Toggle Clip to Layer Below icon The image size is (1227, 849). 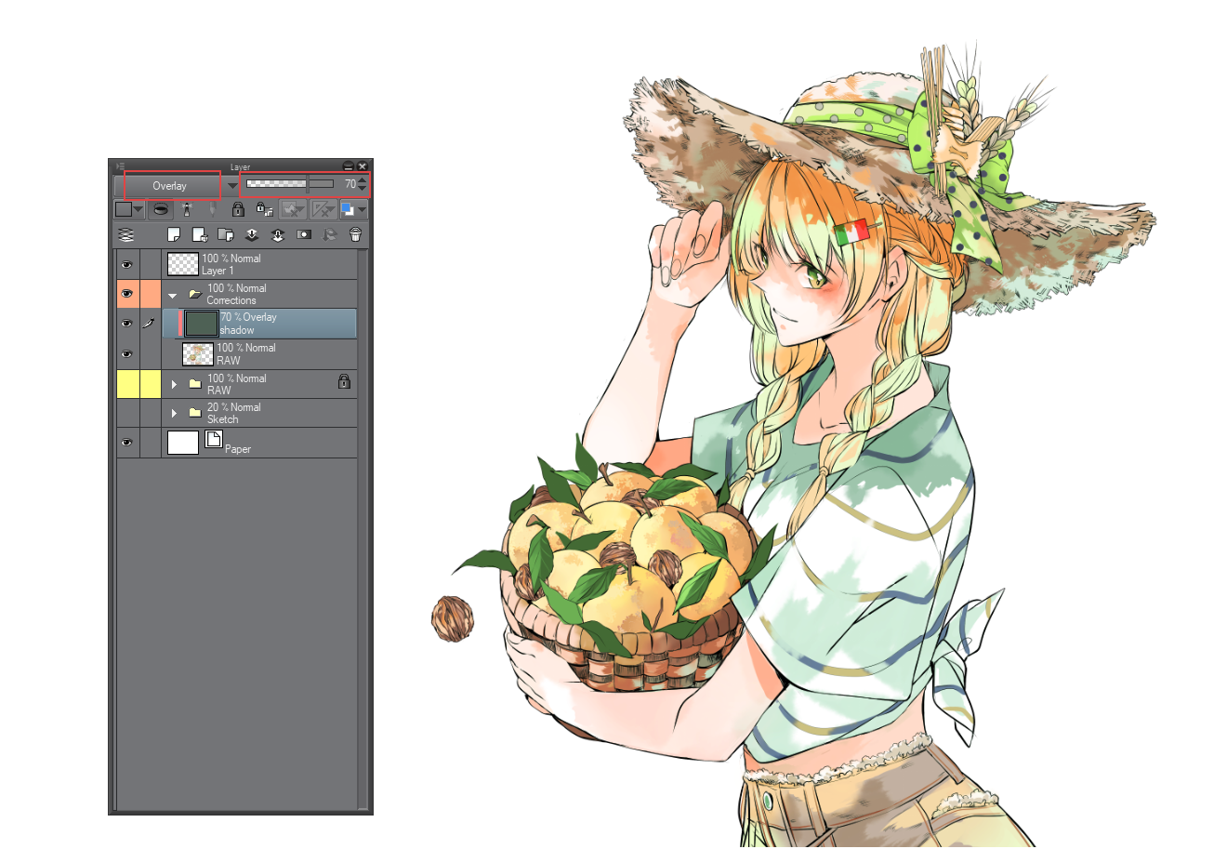[161, 209]
